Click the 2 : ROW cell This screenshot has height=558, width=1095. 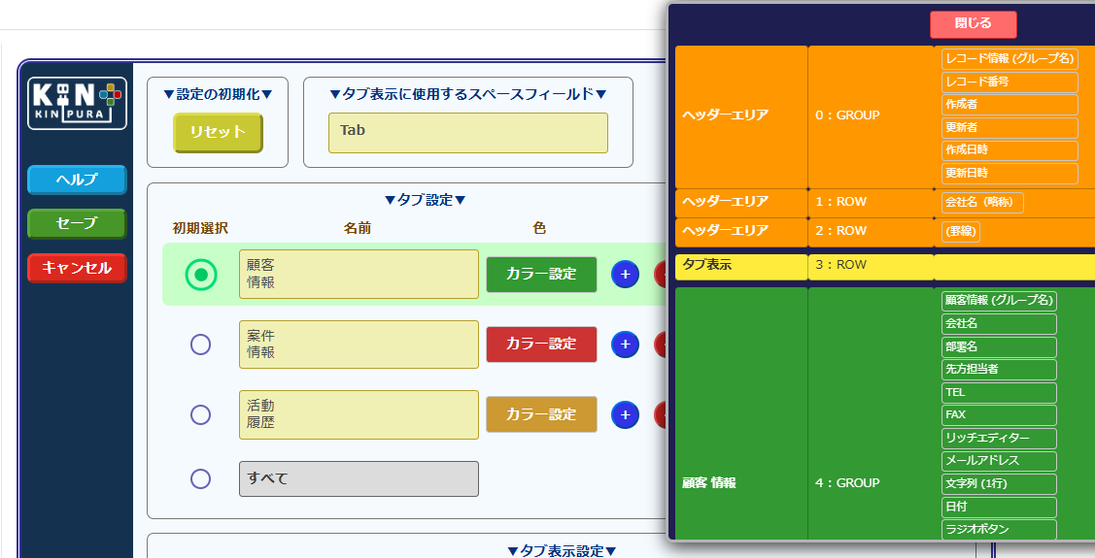coord(871,232)
